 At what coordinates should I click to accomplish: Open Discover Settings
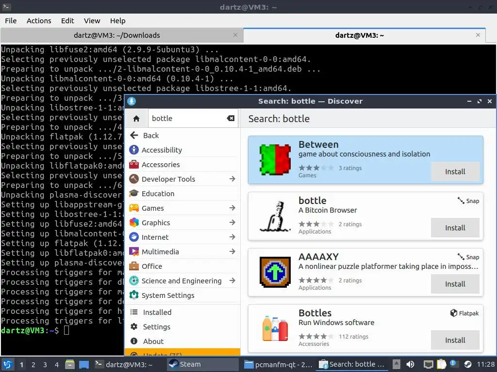(x=182, y=327)
